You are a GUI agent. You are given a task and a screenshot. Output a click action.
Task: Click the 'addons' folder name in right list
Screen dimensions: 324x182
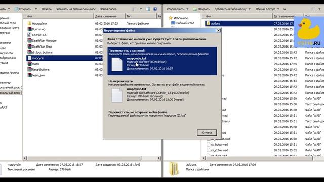[216, 24]
